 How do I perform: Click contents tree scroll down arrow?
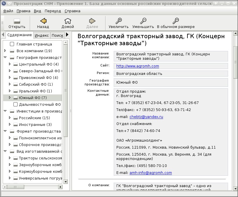point(65,182)
